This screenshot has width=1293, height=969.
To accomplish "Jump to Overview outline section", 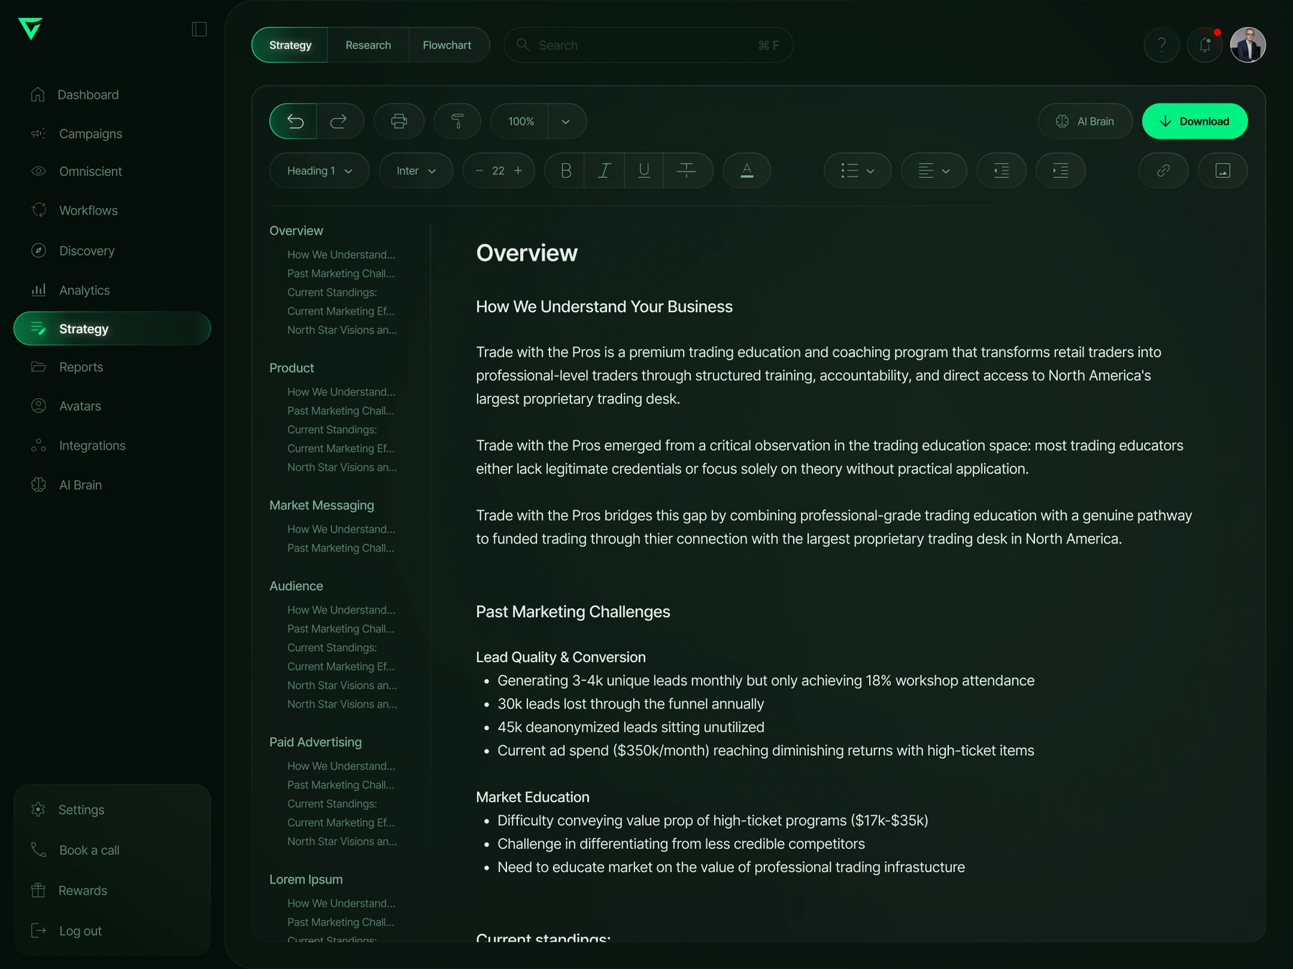I will 296,230.
